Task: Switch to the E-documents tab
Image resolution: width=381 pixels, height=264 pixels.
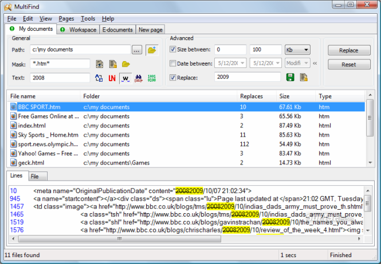Action: click(117, 30)
